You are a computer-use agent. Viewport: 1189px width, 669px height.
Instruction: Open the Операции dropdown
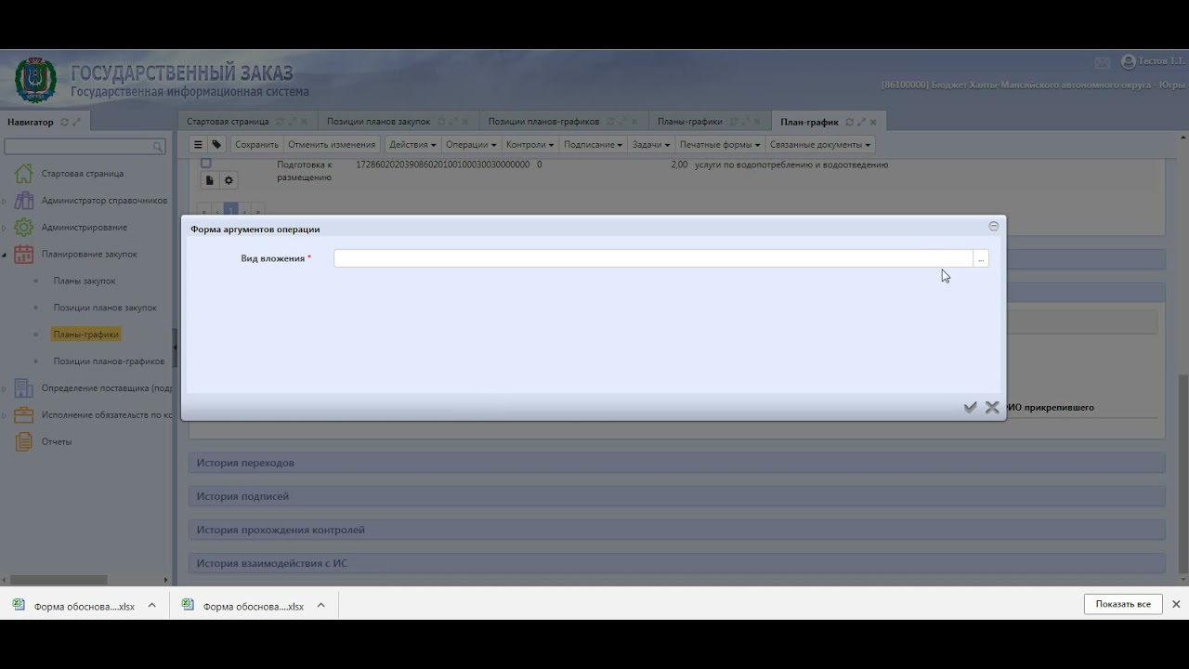[471, 144]
